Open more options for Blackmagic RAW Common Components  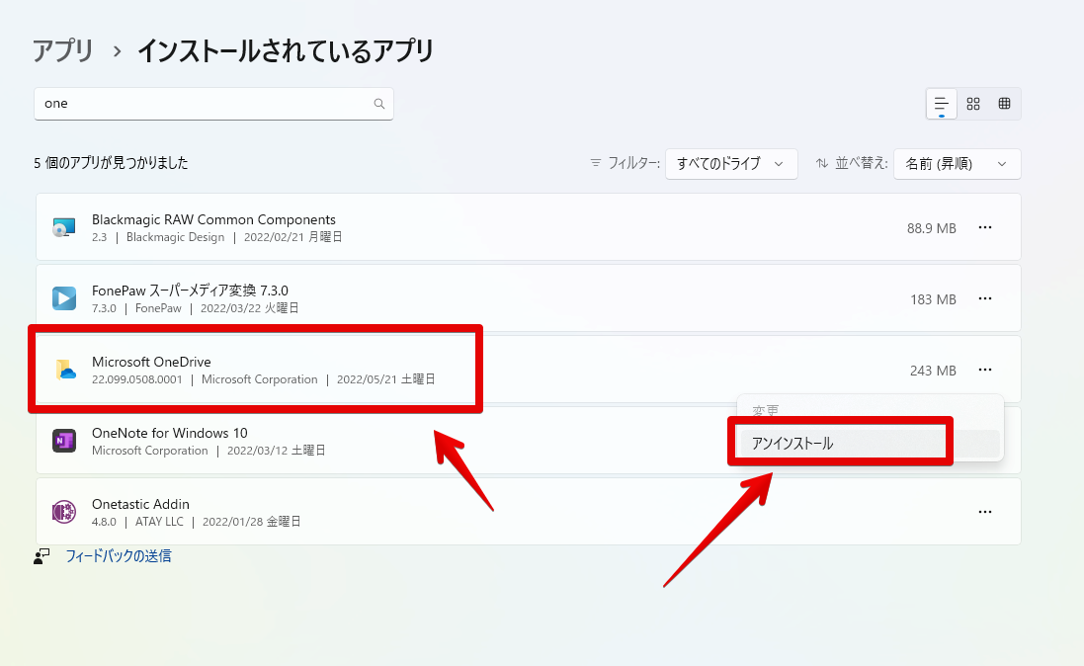985,227
